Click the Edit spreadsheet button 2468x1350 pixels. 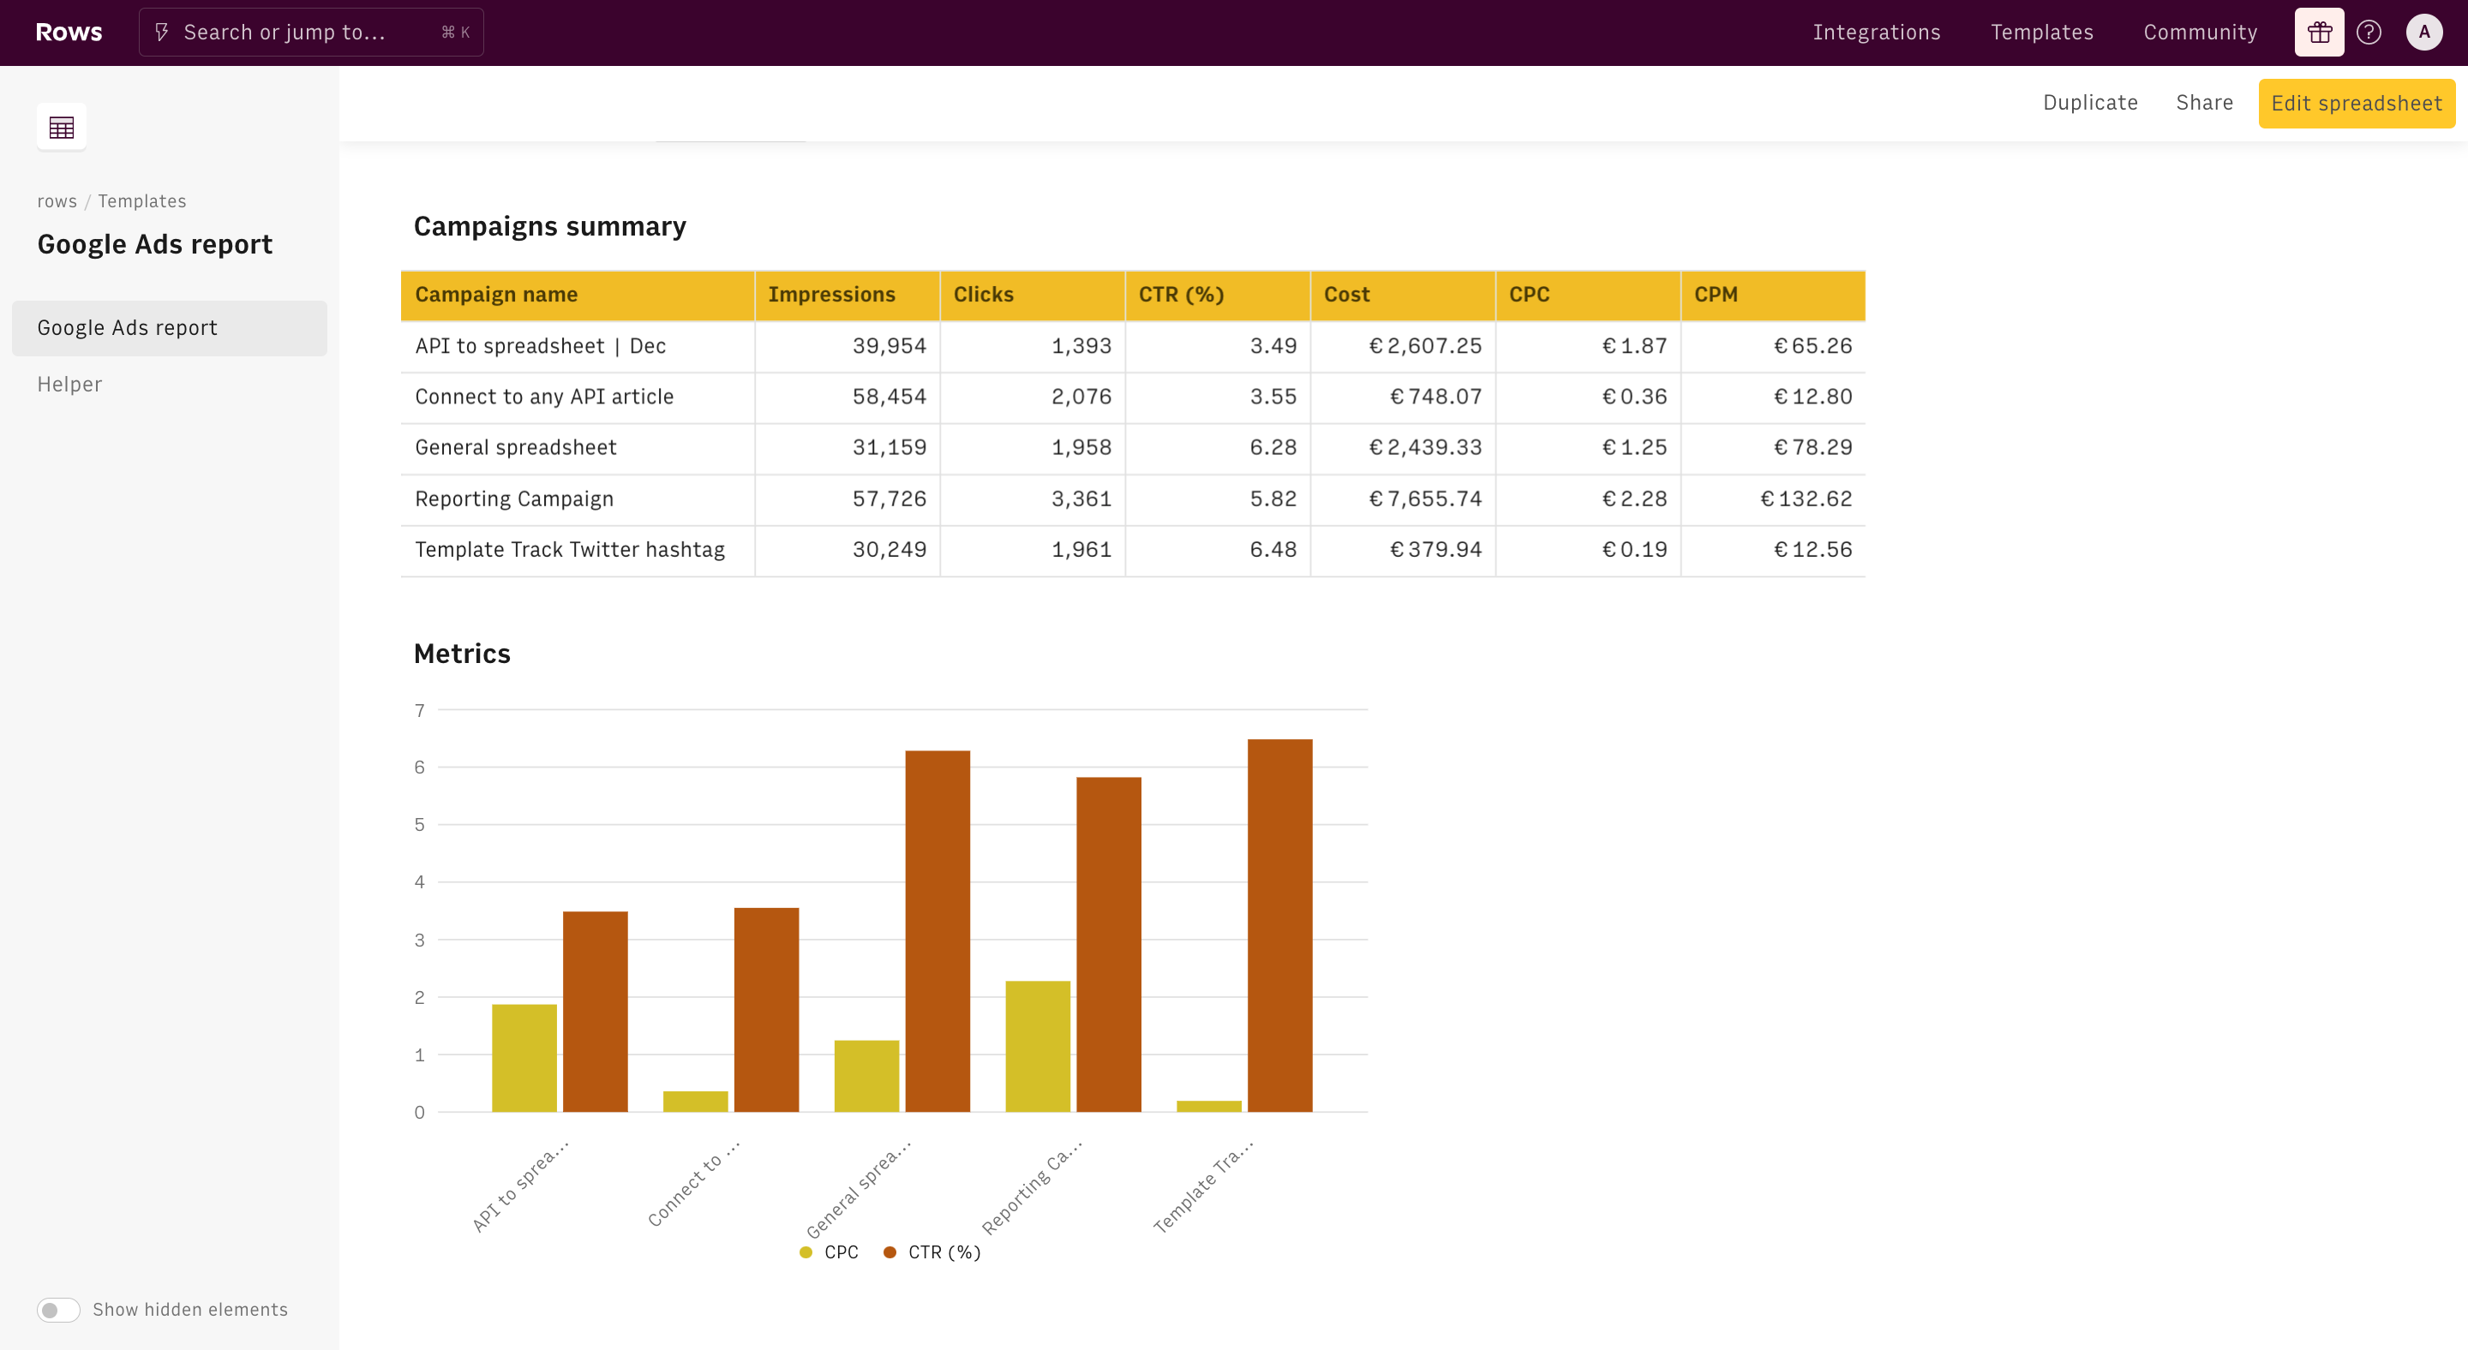coord(2356,104)
